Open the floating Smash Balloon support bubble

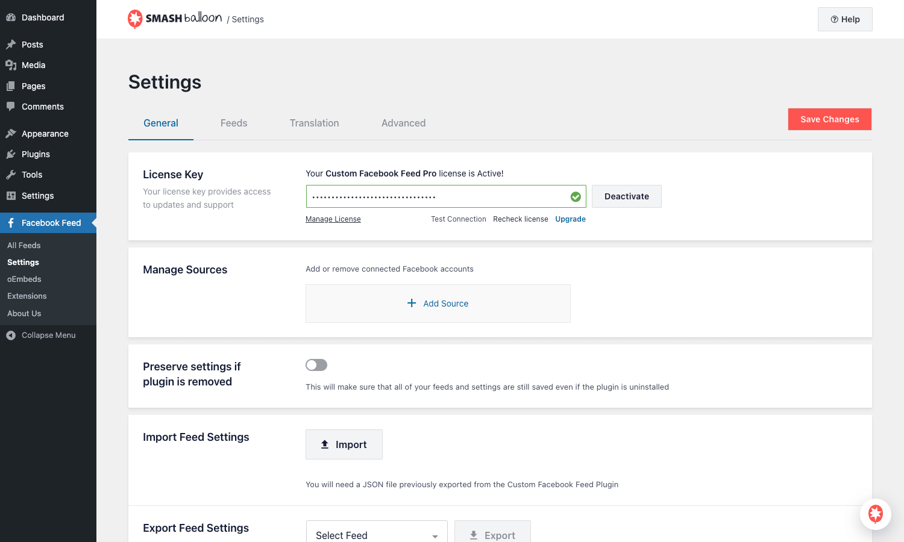876,514
